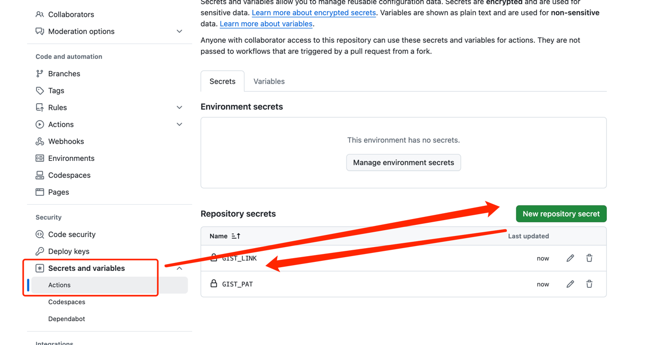Expand the Moderation options chevron
Image resolution: width=645 pixels, height=345 pixels.
179,31
